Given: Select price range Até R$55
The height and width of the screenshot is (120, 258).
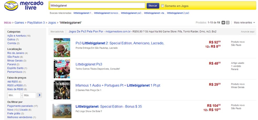Looking at the screenshot, I should pos(13,82).
